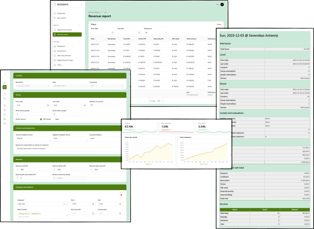Reset the revenue report filters
This screenshot has width=314, height=229.
(x=219, y=24)
